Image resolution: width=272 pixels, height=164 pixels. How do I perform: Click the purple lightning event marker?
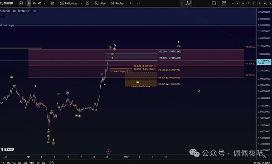108,151
